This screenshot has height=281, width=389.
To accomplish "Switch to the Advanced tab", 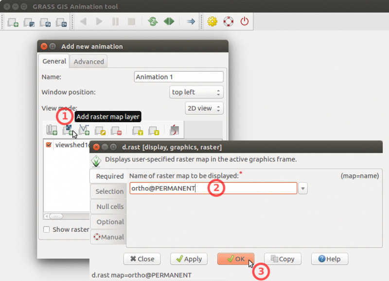I will 88,61.
